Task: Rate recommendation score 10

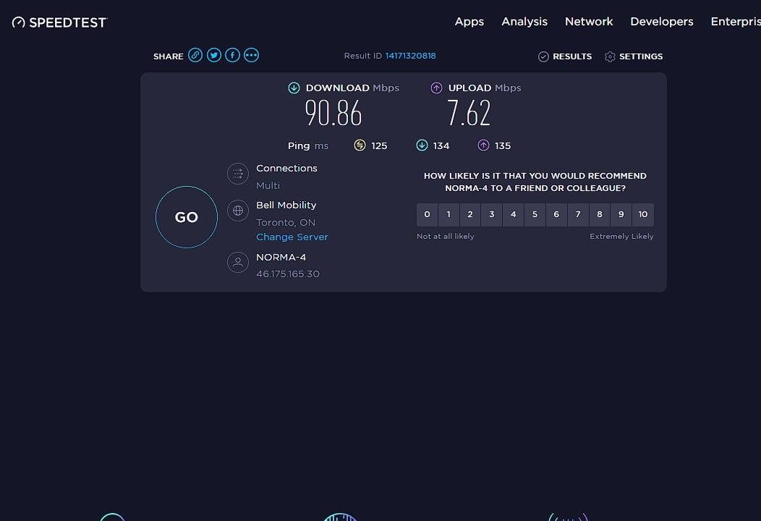Action: click(x=643, y=215)
